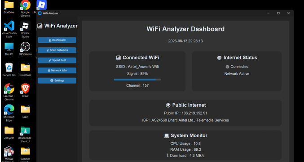Image resolution: width=304 pixels, height=162 pixels.
Task: Click the RAM Usage : 69.3 value
Action: (185, 149)
